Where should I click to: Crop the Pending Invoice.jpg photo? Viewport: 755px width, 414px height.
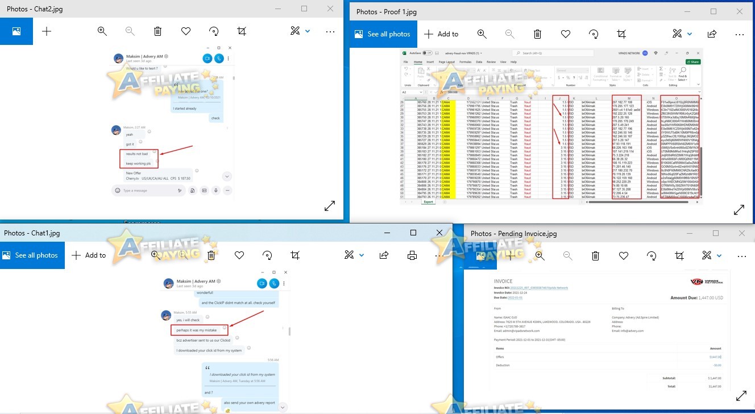[x=679, y=256]
